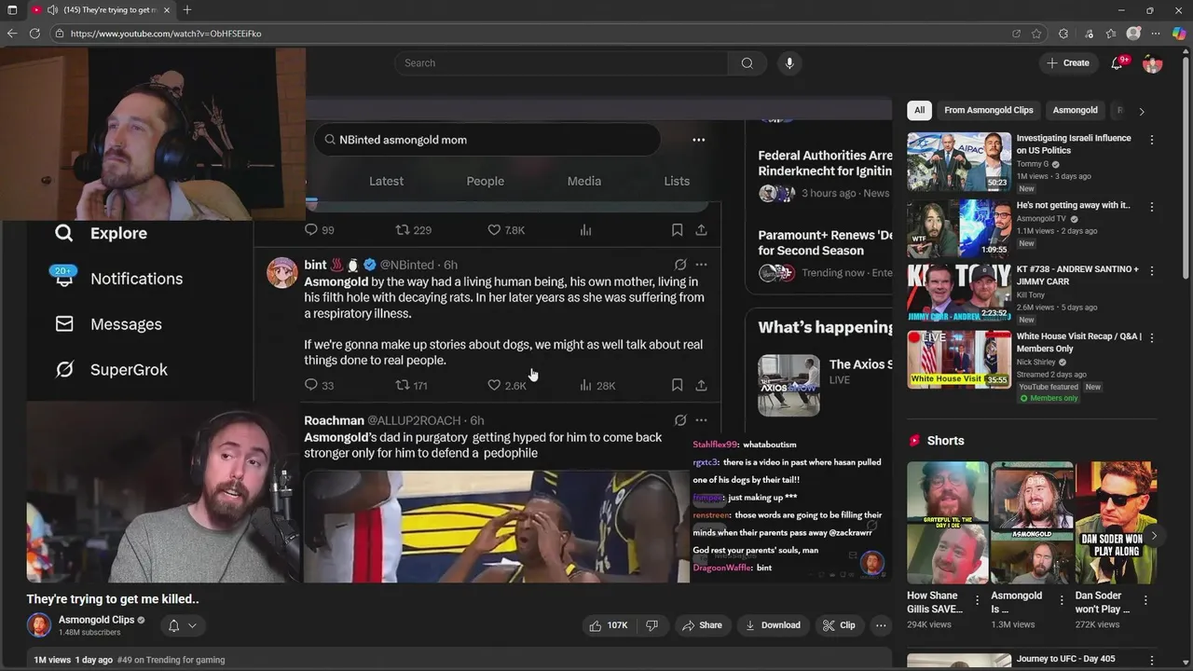Image resolution: width=1193 pixels, height=671 pixels.
Task: Show next Shorts with the arrow
Action: click(1154, 536)
